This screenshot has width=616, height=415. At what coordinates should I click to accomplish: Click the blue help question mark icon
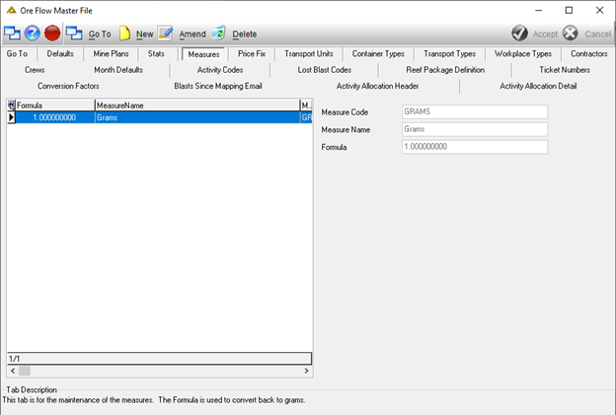(33, 34)
